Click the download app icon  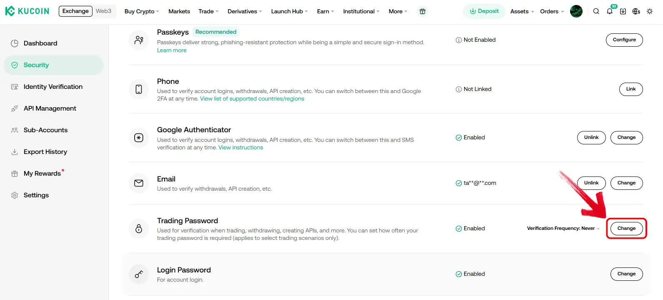pos(623,11)
